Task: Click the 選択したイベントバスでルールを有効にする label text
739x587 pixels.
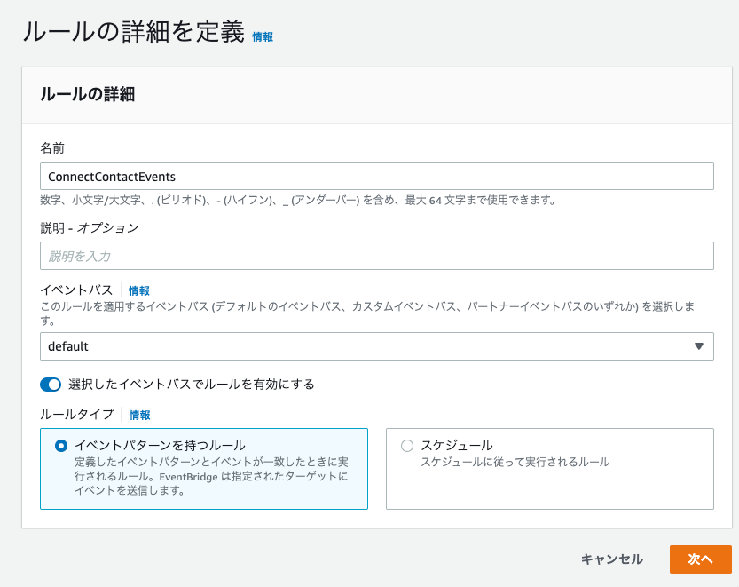Action: [192, 385]
